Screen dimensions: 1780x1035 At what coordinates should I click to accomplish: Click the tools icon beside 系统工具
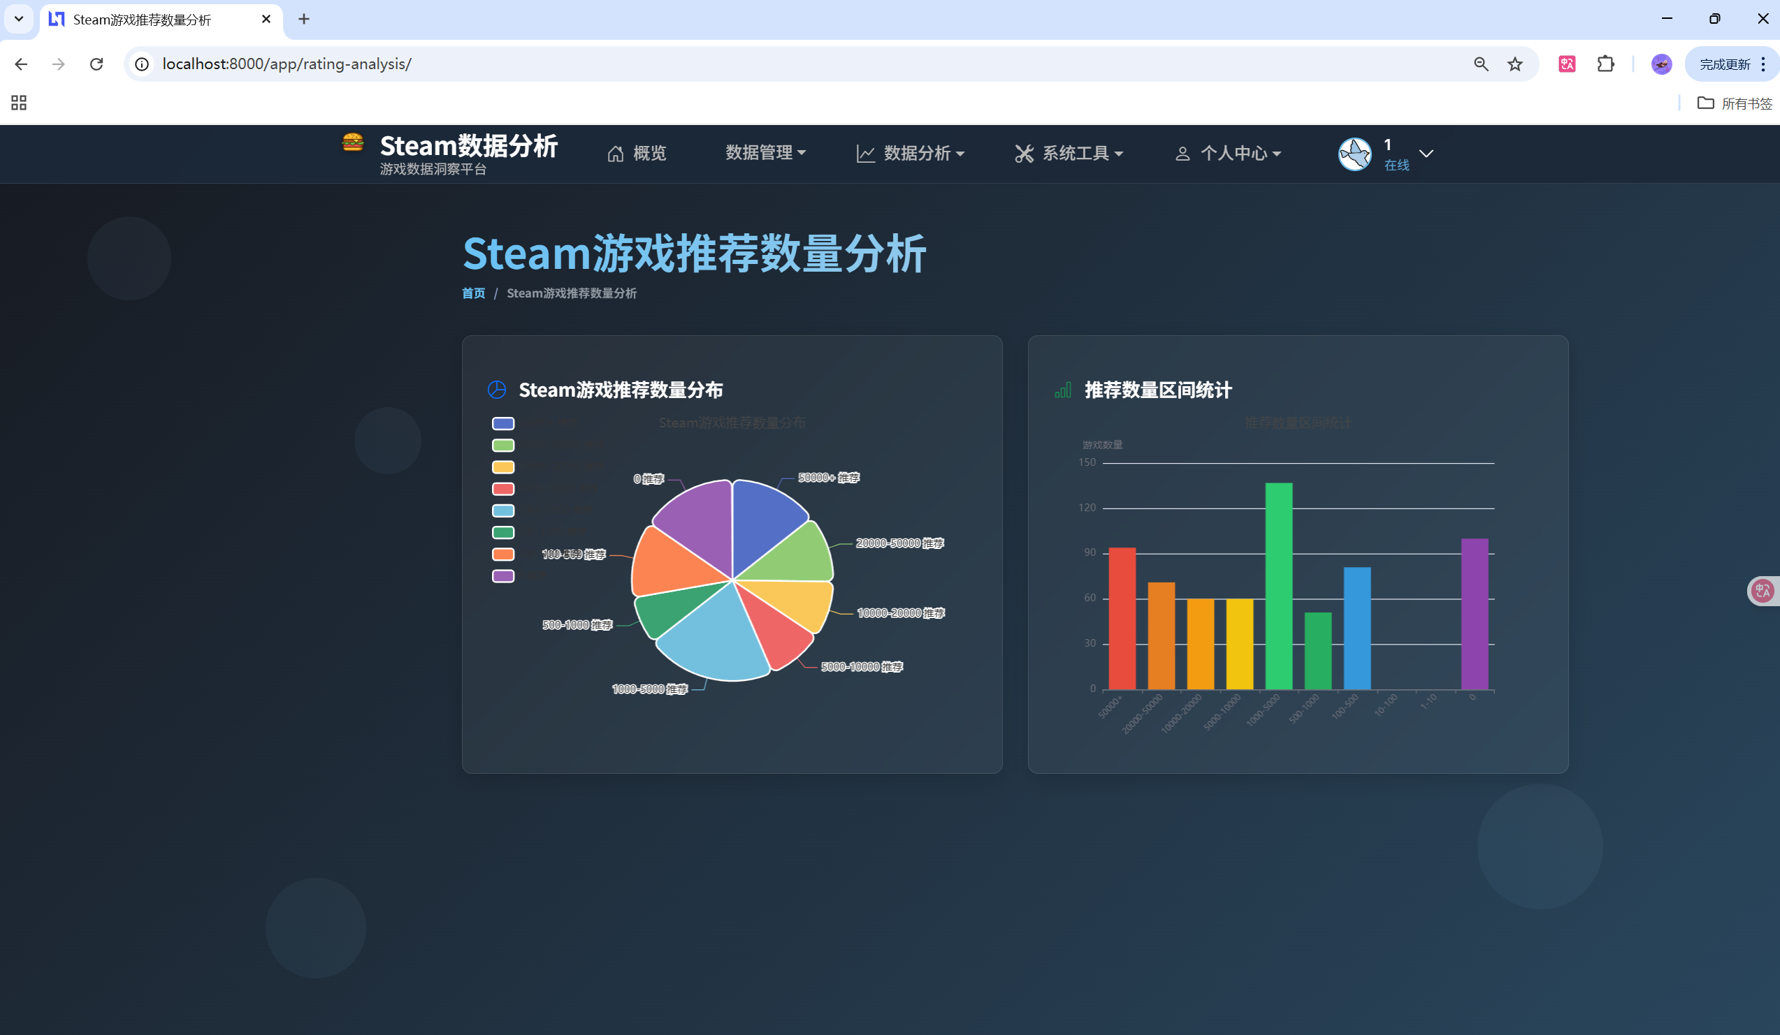(x=1024, y=153)
